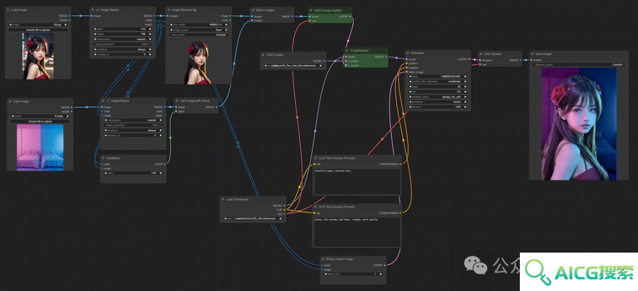The height and width of the screenshot is (291, 638).
Task: Collapse the KSampler node via its title dot
Action: coord(408,53)
